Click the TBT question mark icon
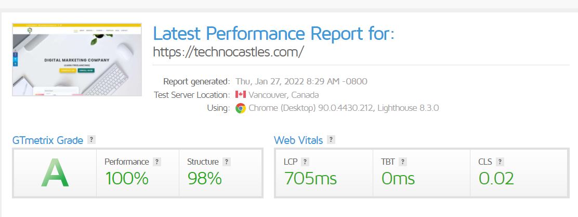578x217 pixels. tap(403, 162)
